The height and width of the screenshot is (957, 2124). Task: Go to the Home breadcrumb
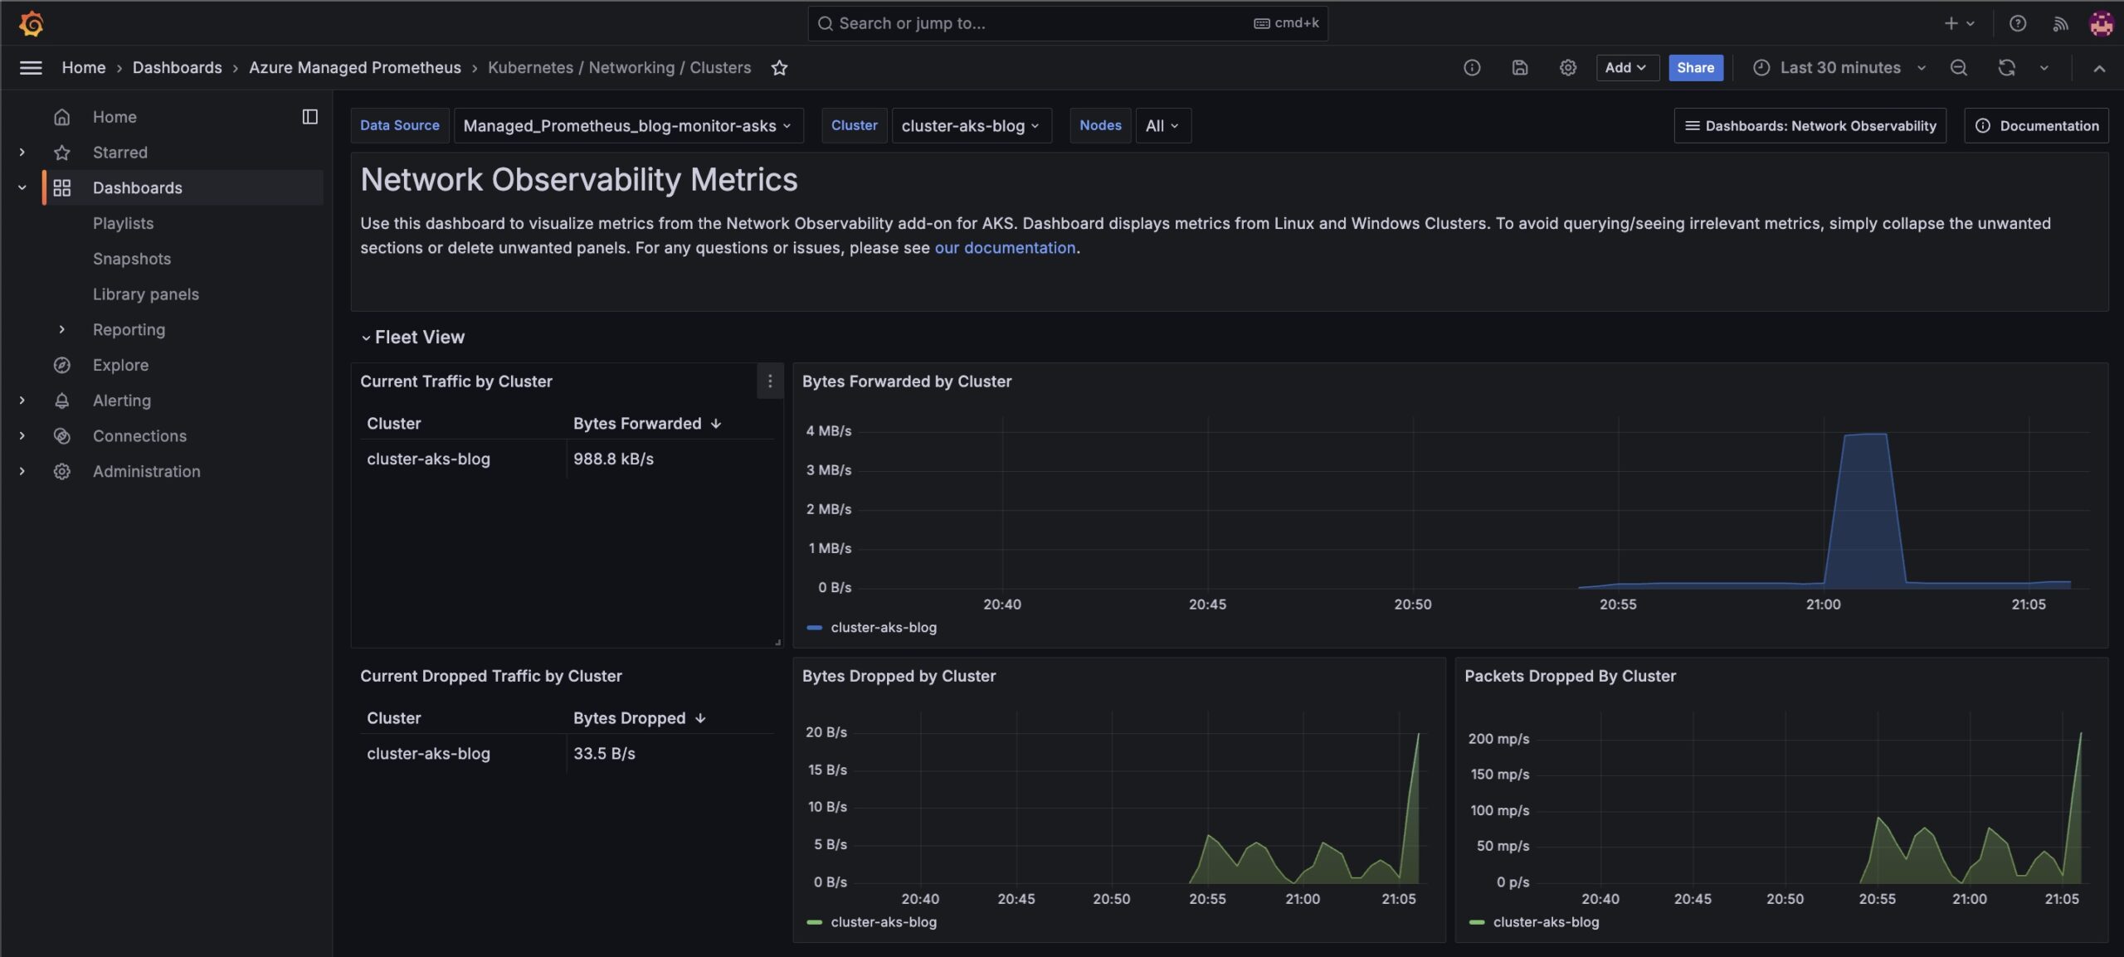pos(84,68)
